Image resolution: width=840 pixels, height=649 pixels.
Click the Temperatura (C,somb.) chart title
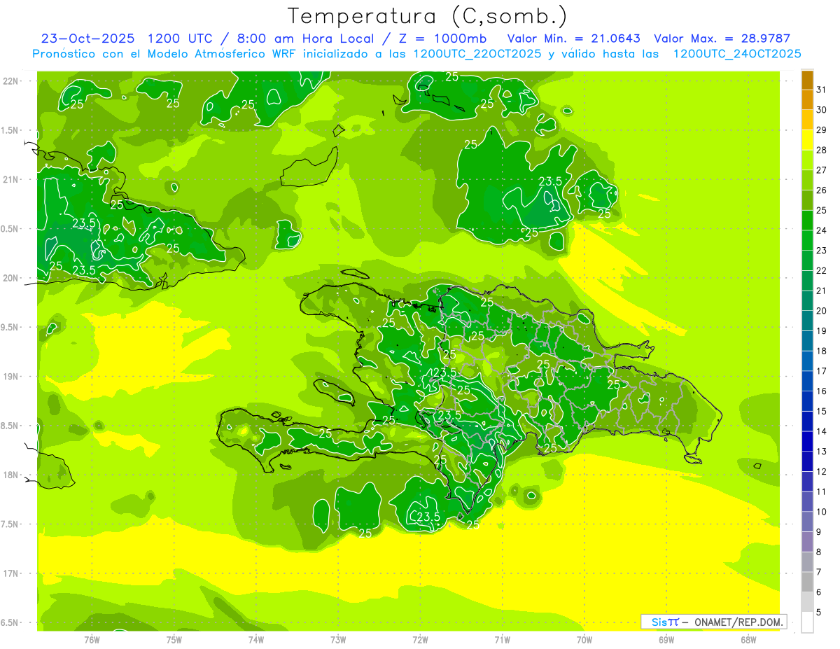427,15
